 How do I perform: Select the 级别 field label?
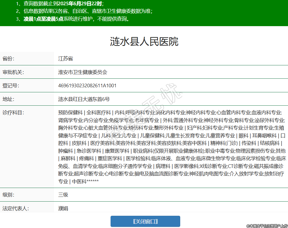(8, 195)
